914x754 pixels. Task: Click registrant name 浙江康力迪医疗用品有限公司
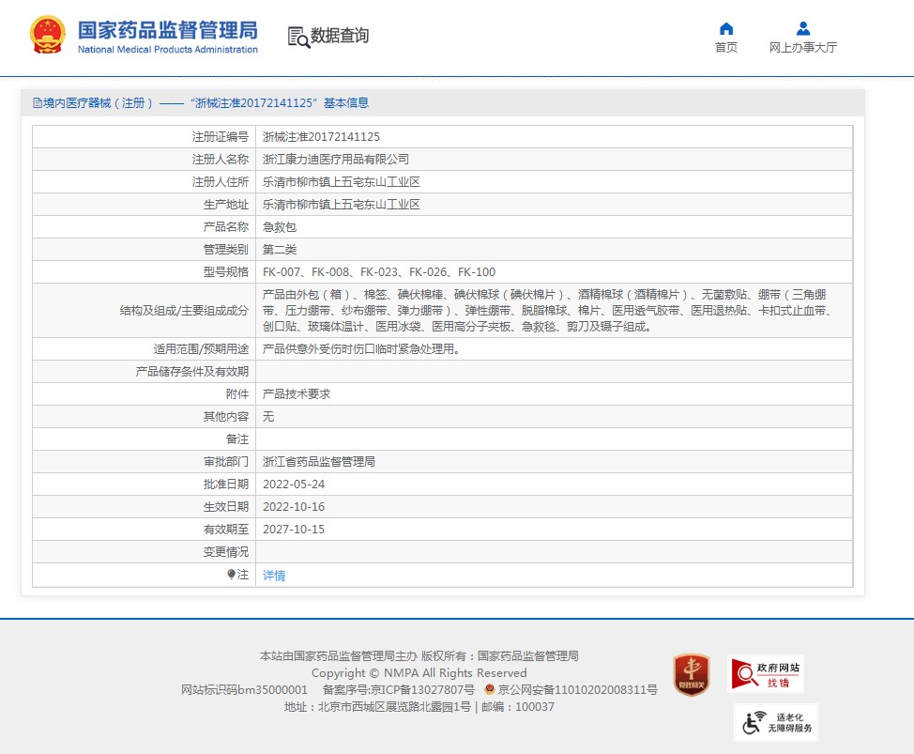tap(336, 160)
